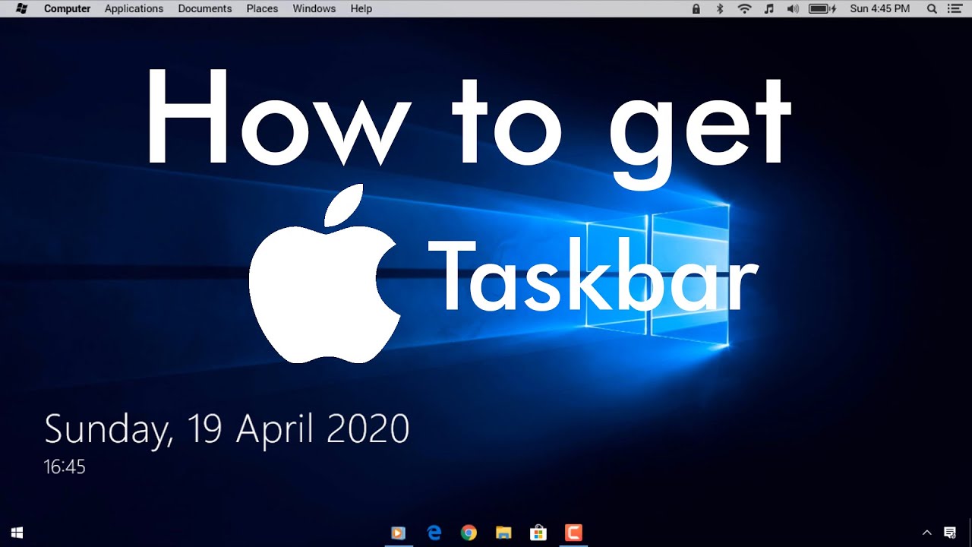Open the Computer menu
The image size is (972, 547).
[x=67, y=9]
